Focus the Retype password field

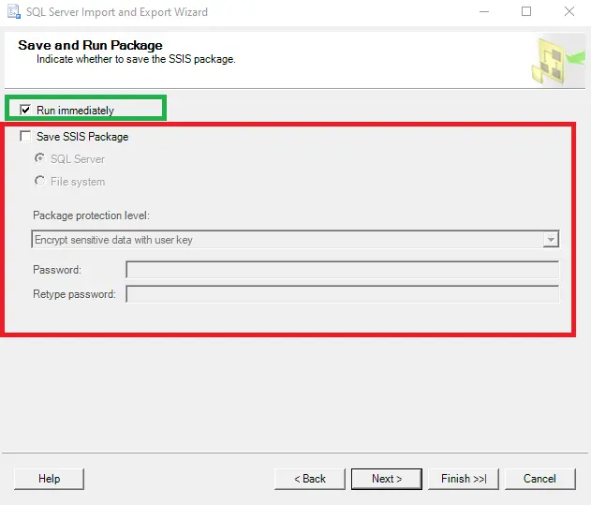point(342,294)
